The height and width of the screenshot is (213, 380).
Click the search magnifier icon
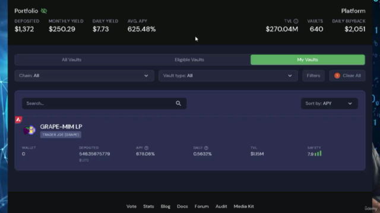click(178, 104)
